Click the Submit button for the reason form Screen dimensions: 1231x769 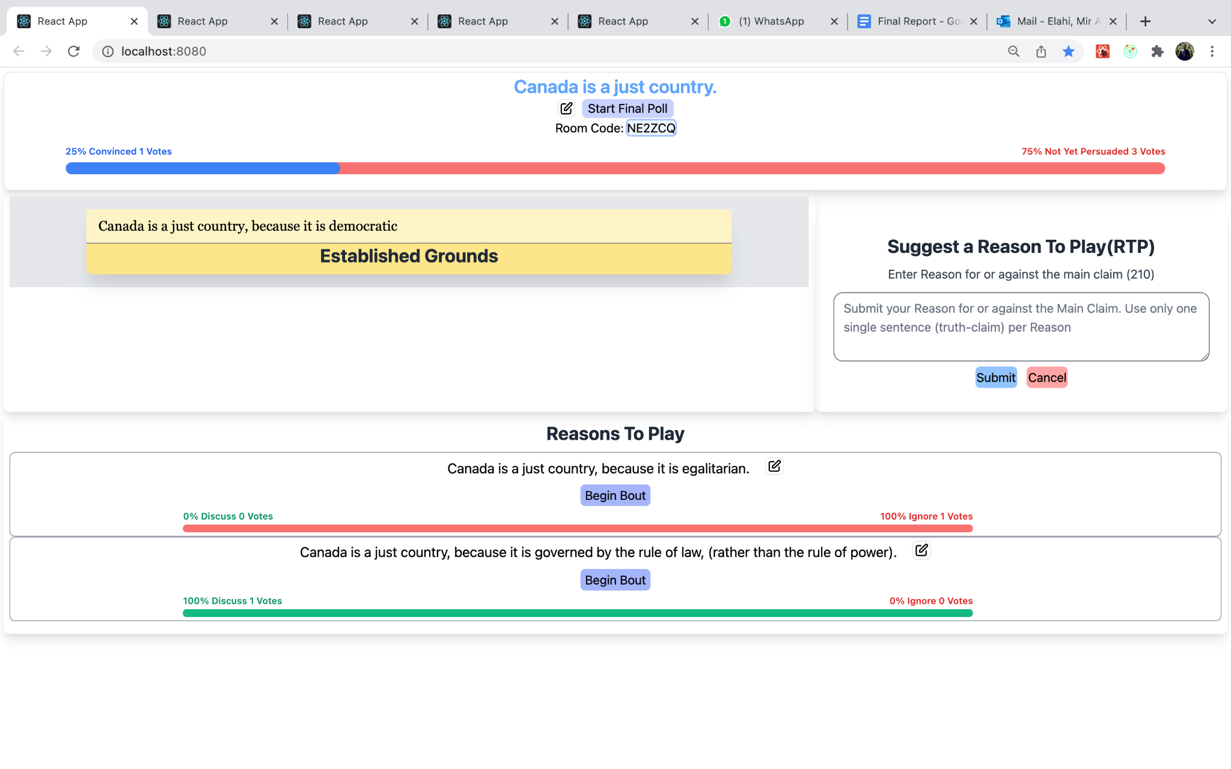tap(995, 377)
